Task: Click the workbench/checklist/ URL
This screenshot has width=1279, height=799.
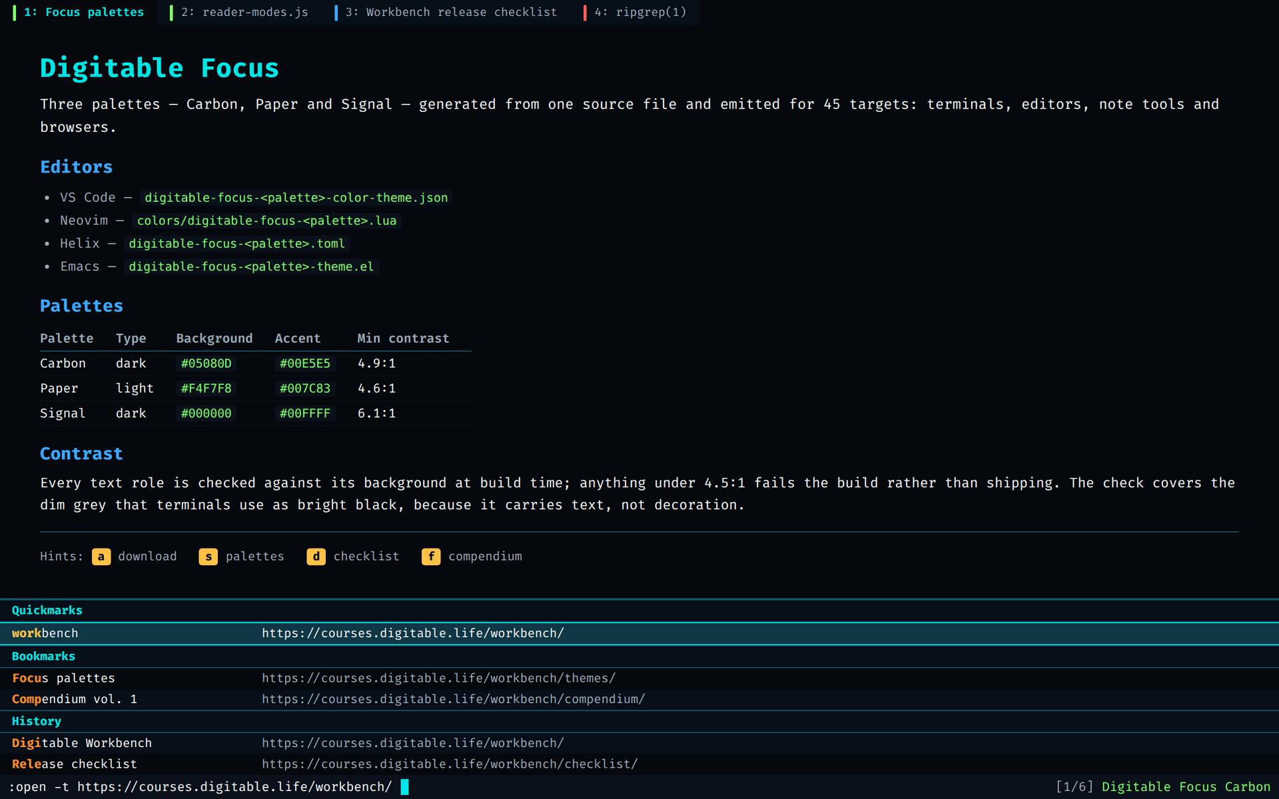Action: (450, 764)
